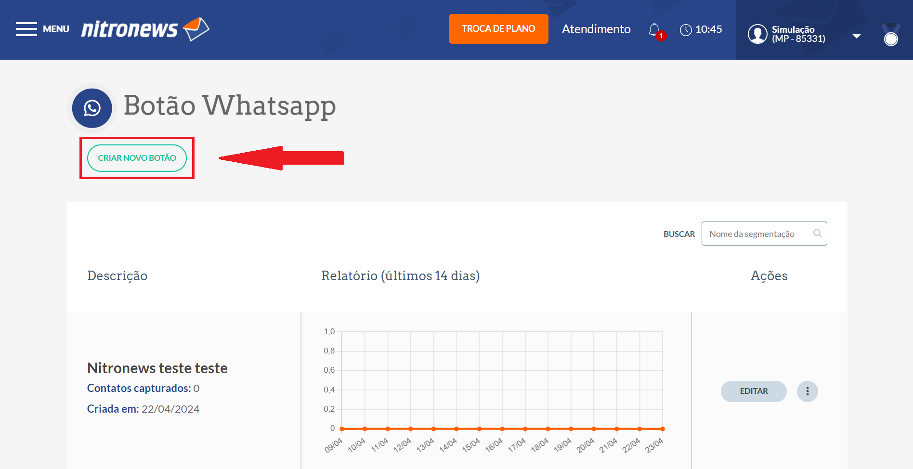The width and height of the screenshot is (913, 469).
Task: Open the hamburger MENU icon
Action: click(x=26, y=29)
